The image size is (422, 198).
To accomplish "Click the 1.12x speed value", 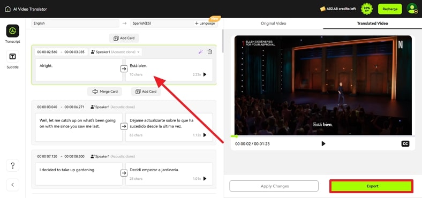I will tap(197, 135).
